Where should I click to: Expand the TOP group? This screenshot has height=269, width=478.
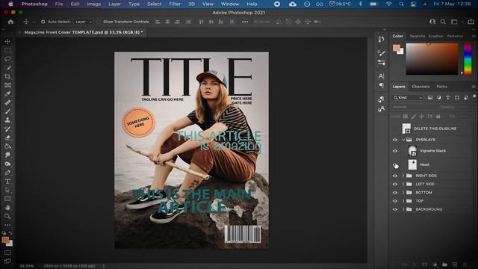click(x=403, y=201)
